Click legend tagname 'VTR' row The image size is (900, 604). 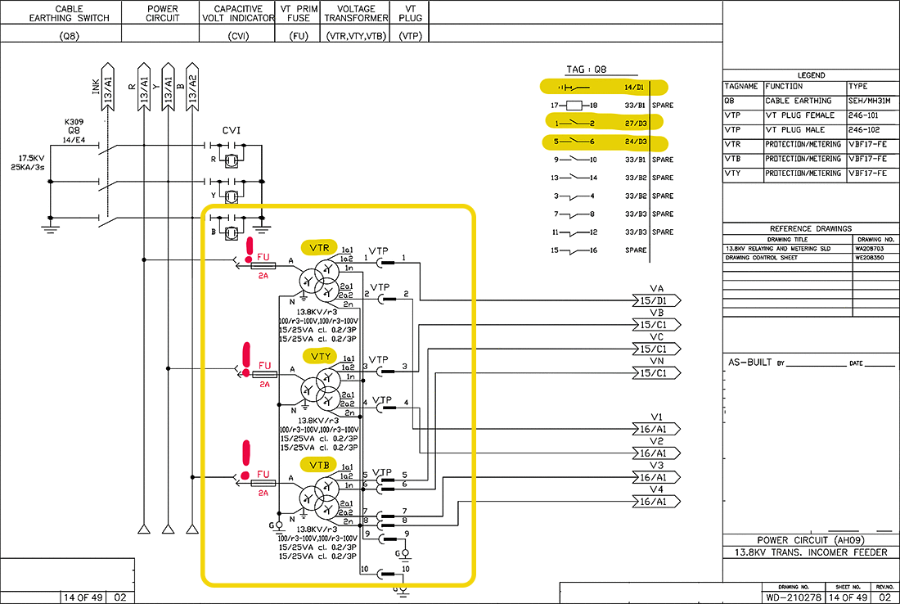point(732,144)
